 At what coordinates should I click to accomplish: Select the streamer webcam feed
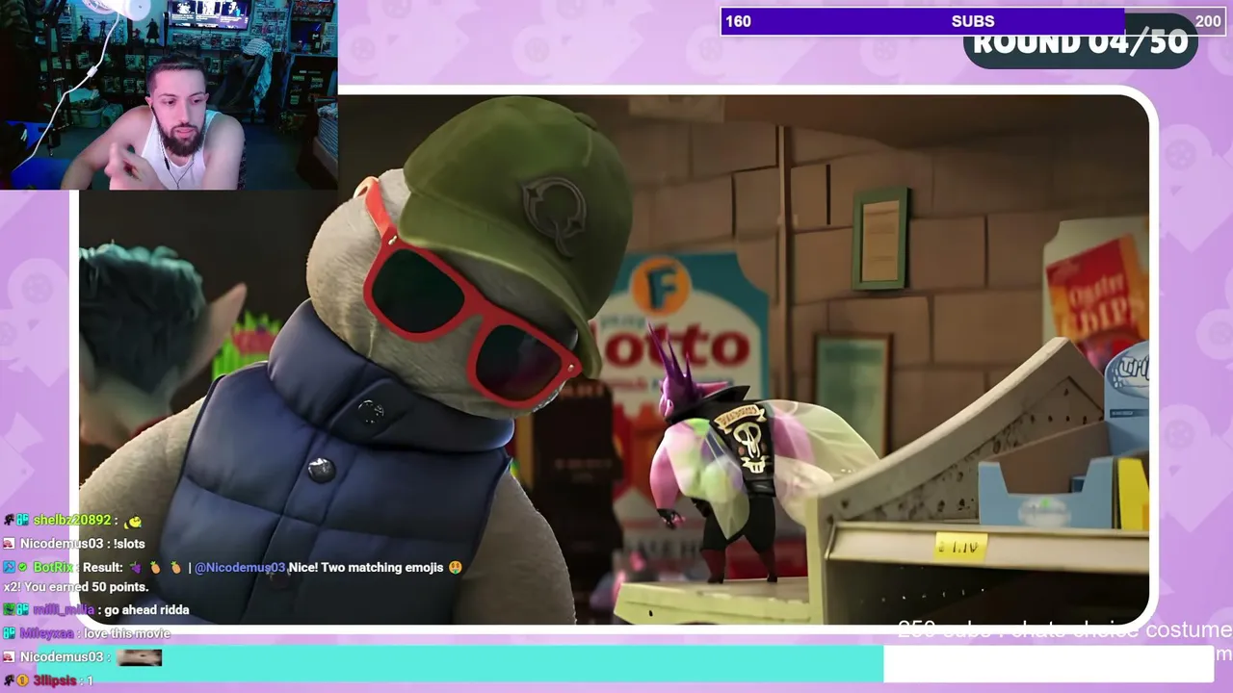click(169, 94)
